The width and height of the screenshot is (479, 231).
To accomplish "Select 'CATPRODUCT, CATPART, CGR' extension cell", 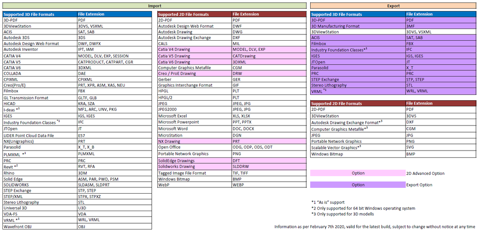I will coord(114,62).
